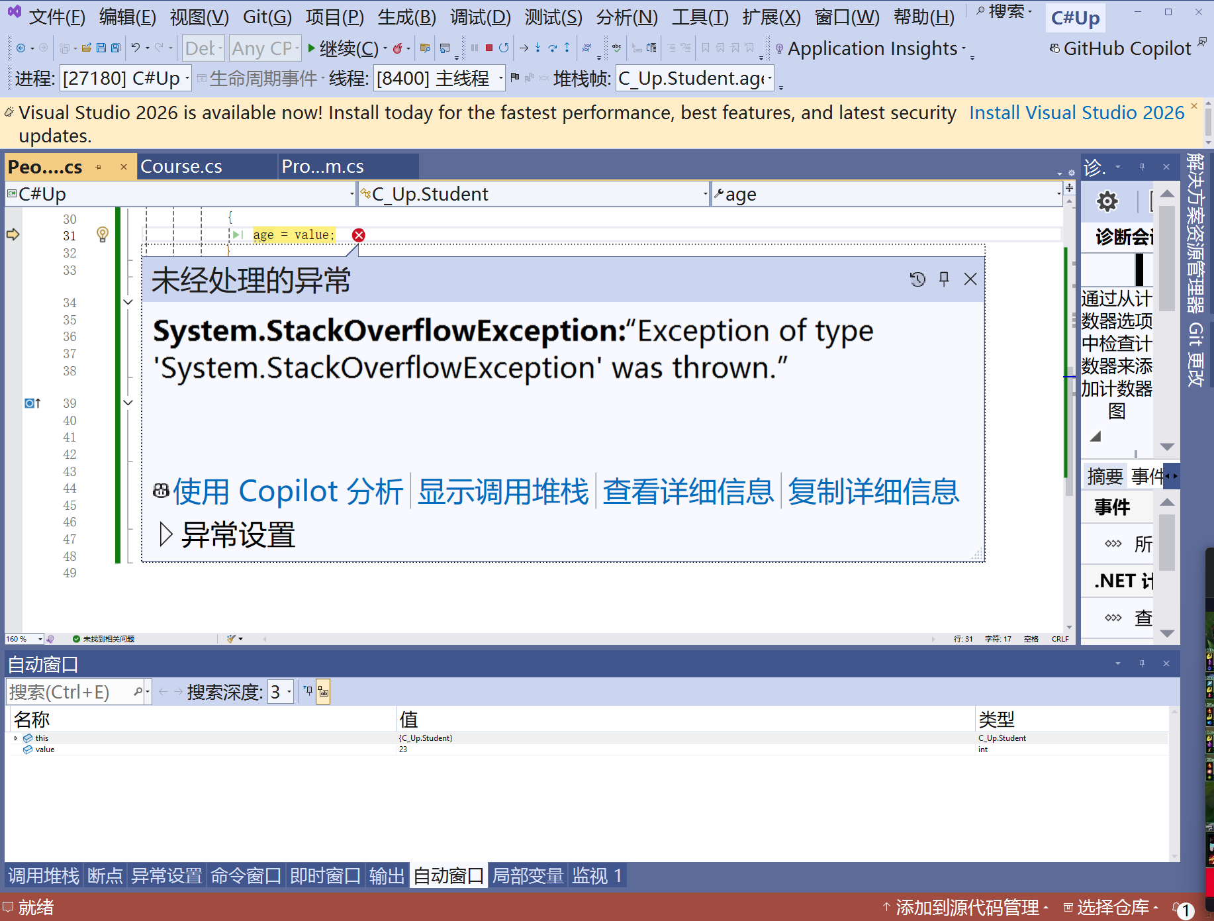
Task: Click 使用 Copilot 分析 link
Action: point(288,491)
